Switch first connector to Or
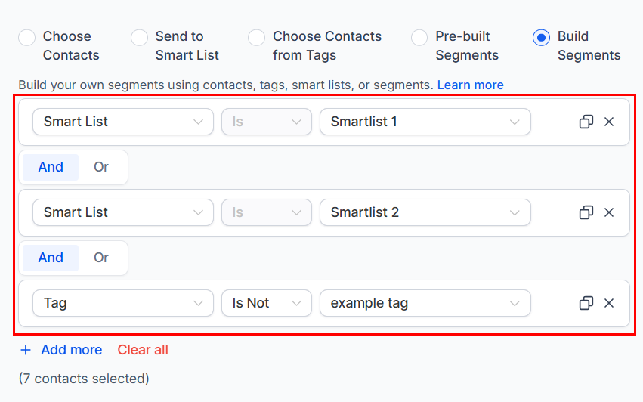Screen dimensions: 643x402 [101, 167]
